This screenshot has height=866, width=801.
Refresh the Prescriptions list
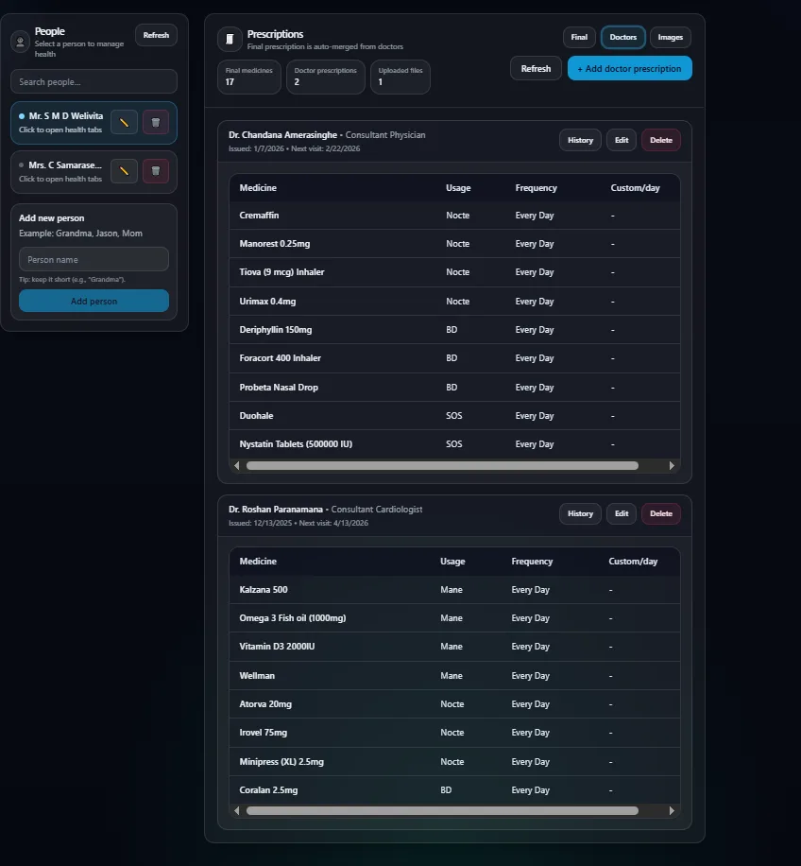pos(536,68)
